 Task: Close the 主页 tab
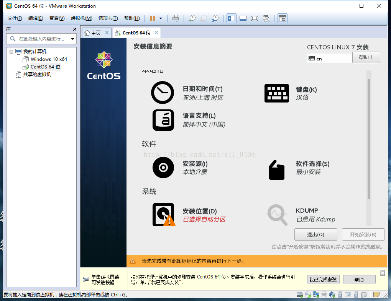pyautogui.click(x=107, y=33)
